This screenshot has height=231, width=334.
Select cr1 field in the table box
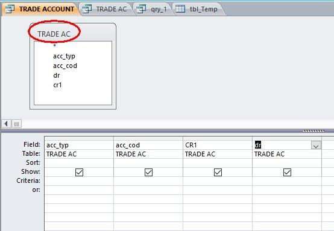[x=57, y=85]
